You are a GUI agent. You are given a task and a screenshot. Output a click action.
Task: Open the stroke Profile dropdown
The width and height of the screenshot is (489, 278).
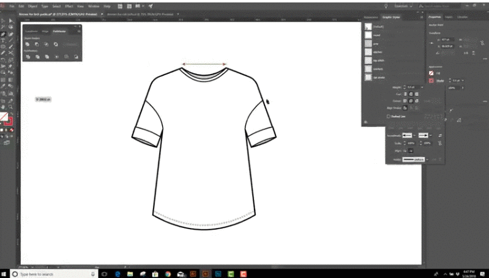point(427,159)
